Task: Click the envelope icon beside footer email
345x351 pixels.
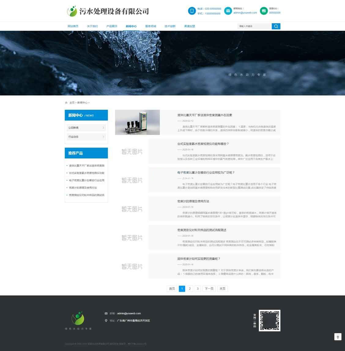Action: click(x=105, y=313)
